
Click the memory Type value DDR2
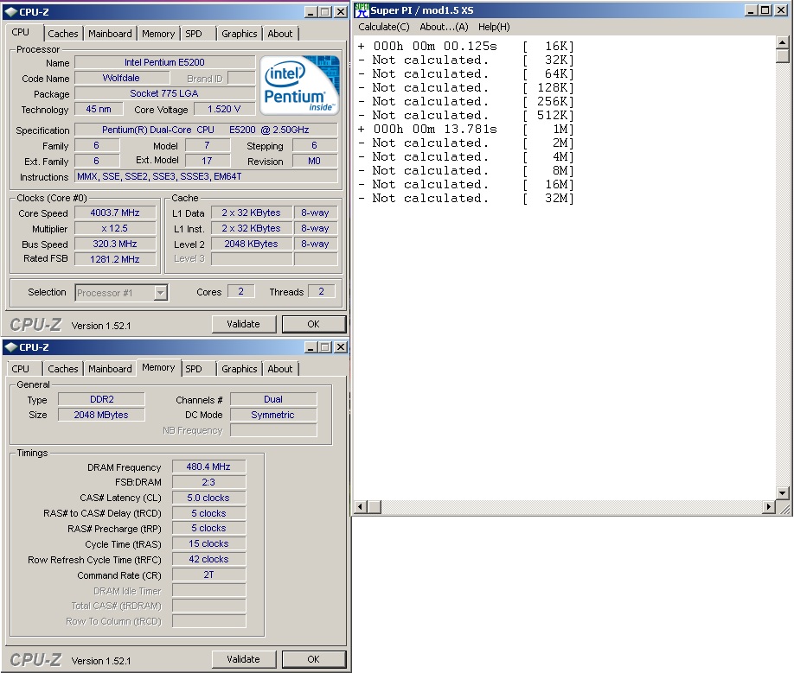(x=102, y=399)
